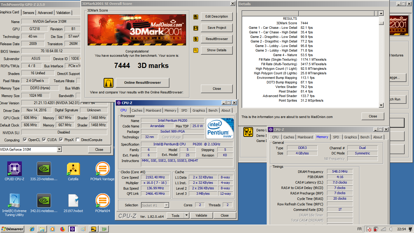Click the 3DMark demo settings icon
This screenshot has width=414, height=233.
click(x=249, y=132)
